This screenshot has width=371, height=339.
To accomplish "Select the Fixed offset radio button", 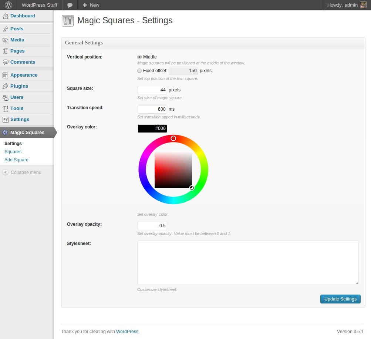I will [139, 71].
